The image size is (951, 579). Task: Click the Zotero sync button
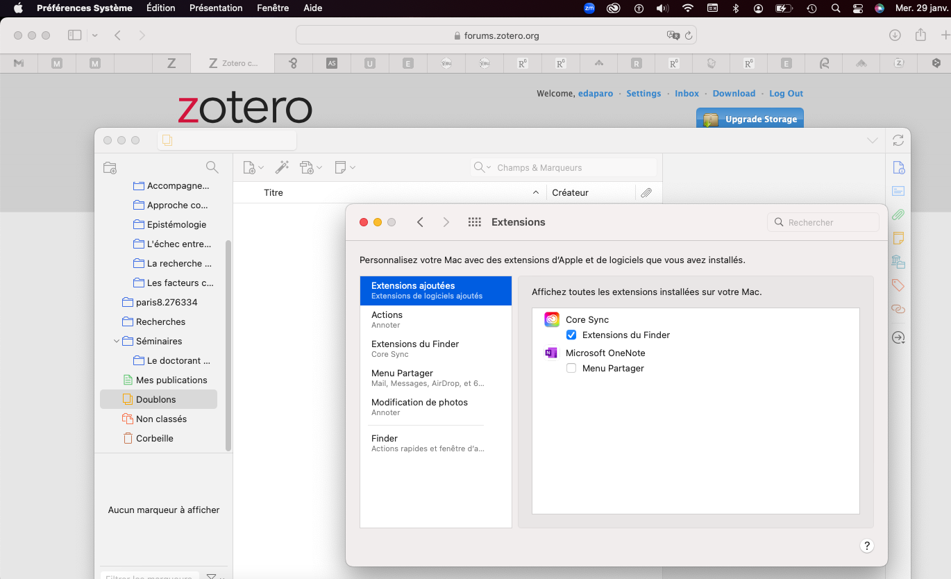[898, 140]
